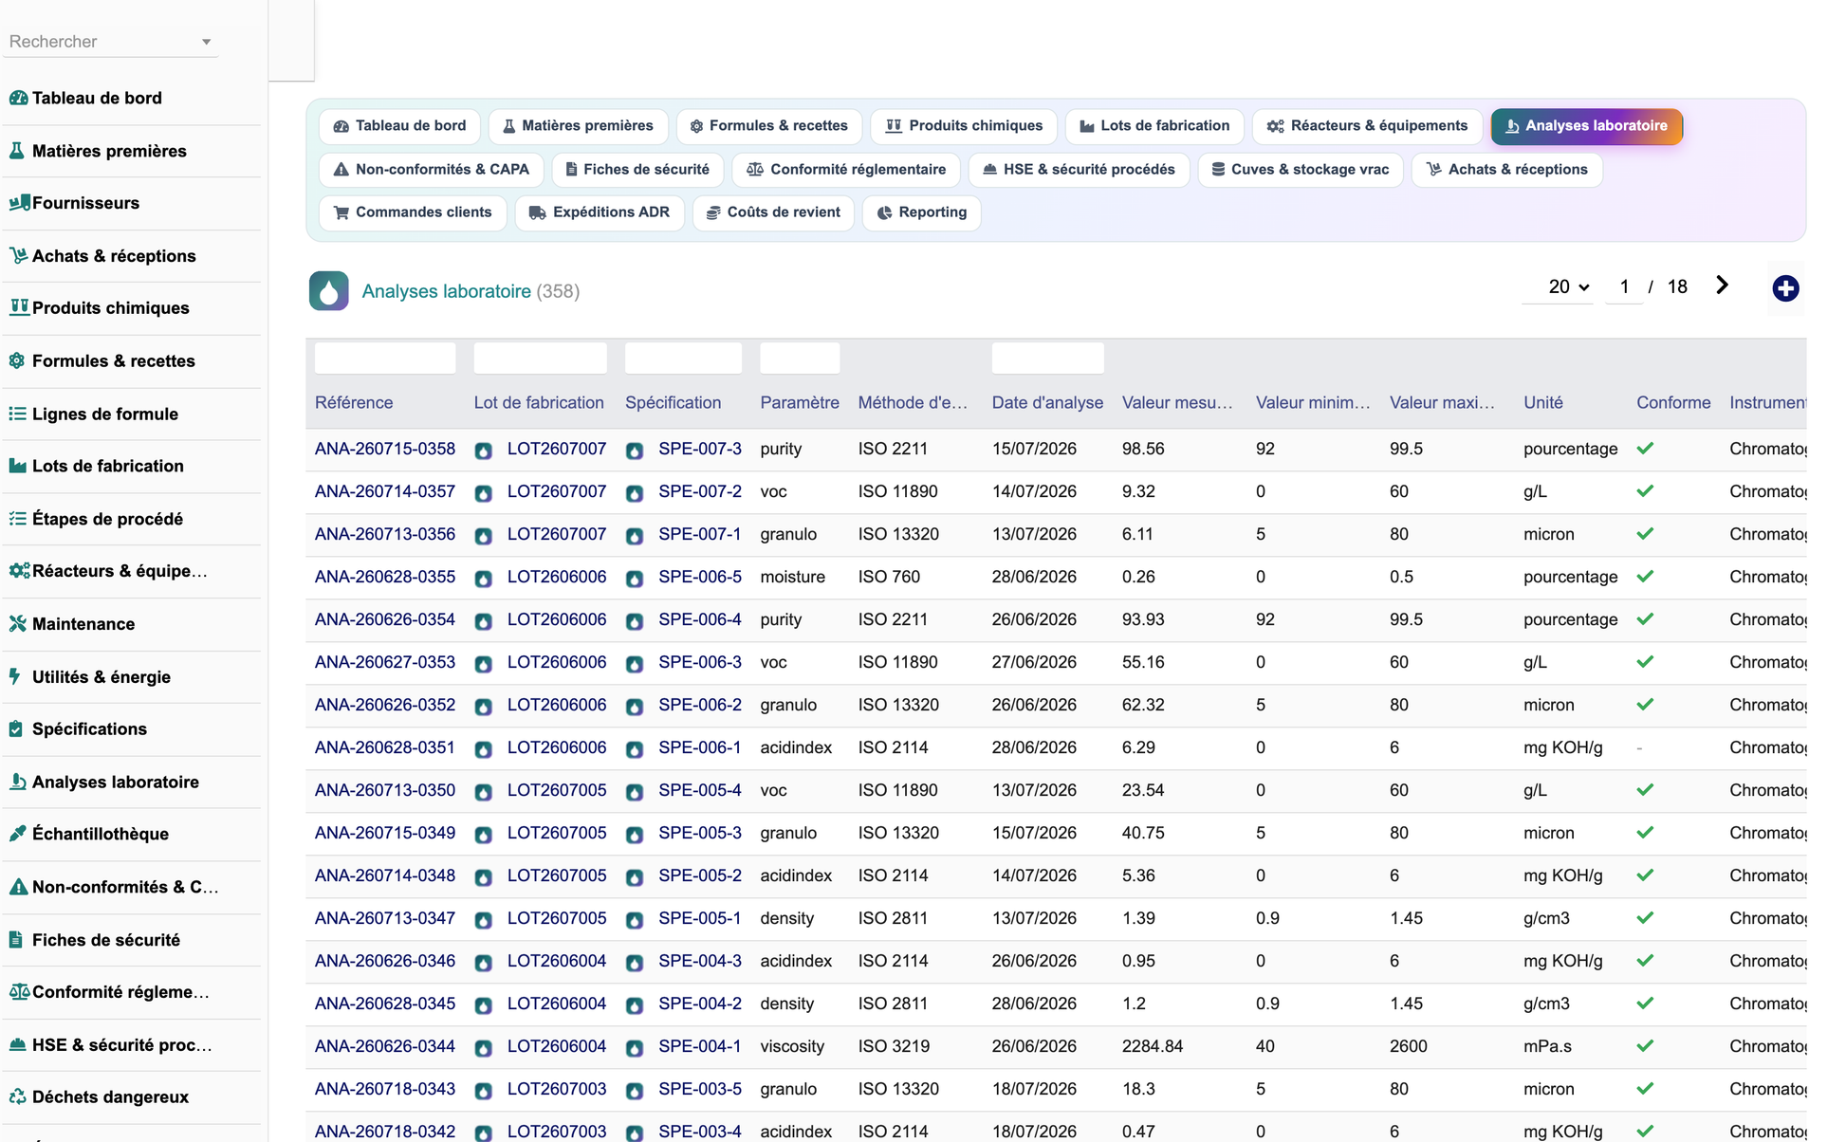Click the Conformité réglementaire scales icon in sidebar

coord(19,992)
